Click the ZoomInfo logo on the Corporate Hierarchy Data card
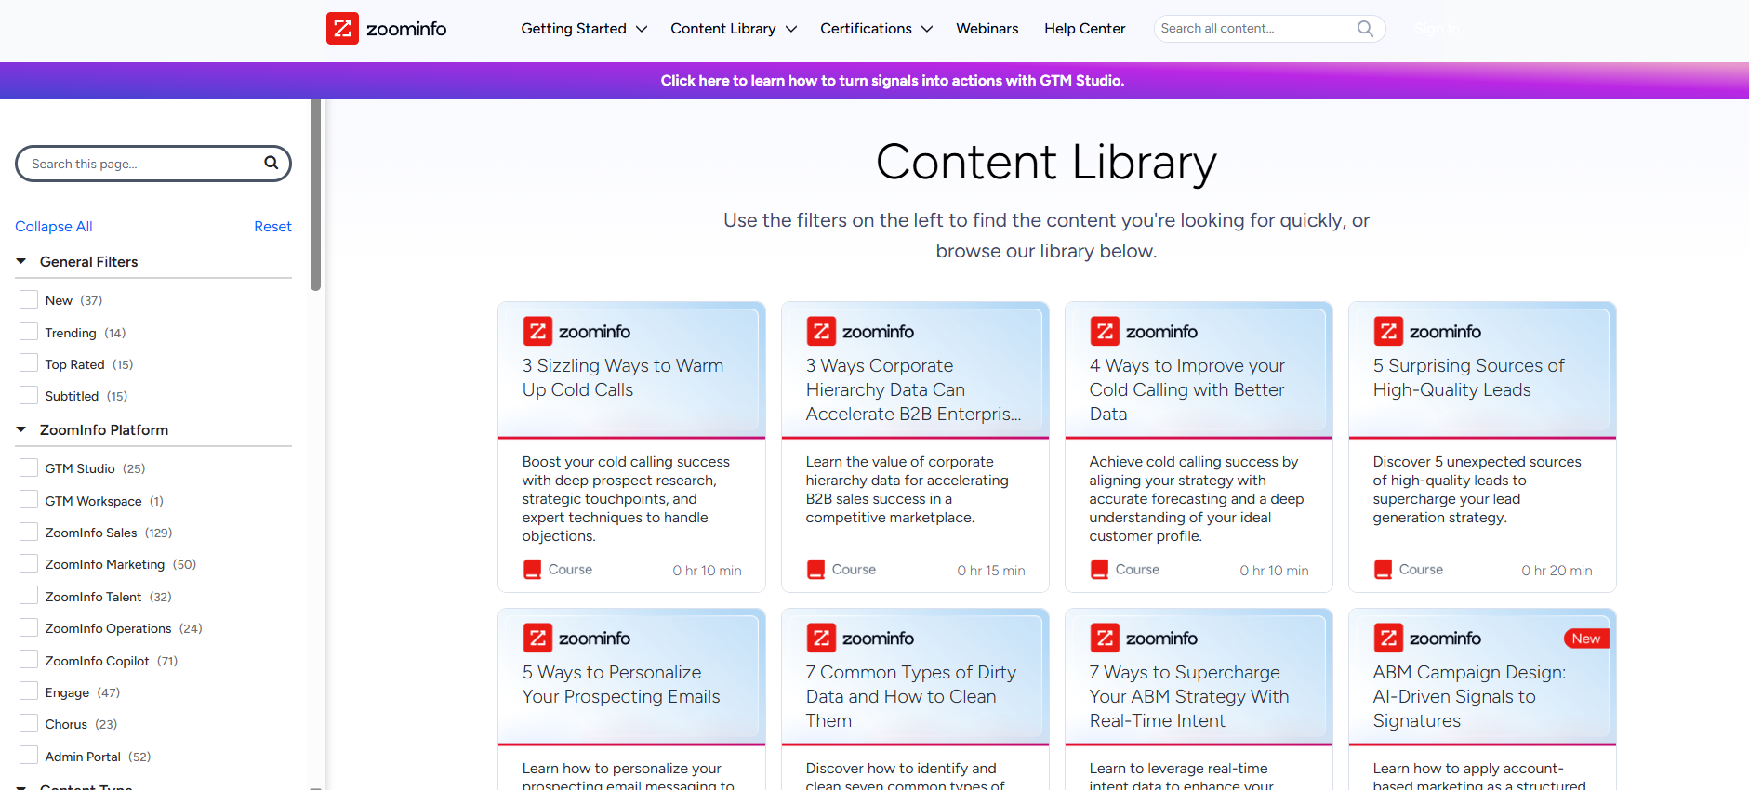The image size is (1749, 790). [860, 331]
